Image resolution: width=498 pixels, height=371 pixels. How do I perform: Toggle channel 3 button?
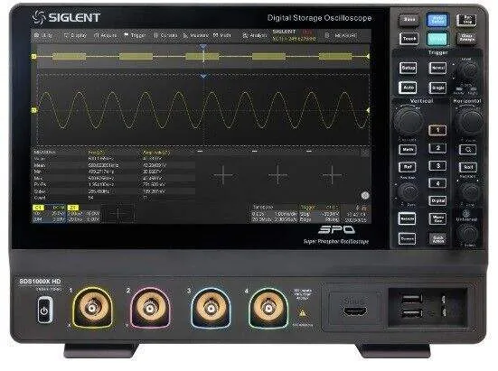pos(437,165)
